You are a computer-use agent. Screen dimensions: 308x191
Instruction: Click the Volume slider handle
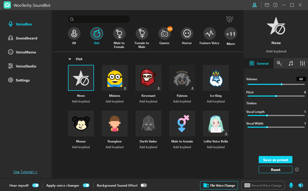[281, 84]
